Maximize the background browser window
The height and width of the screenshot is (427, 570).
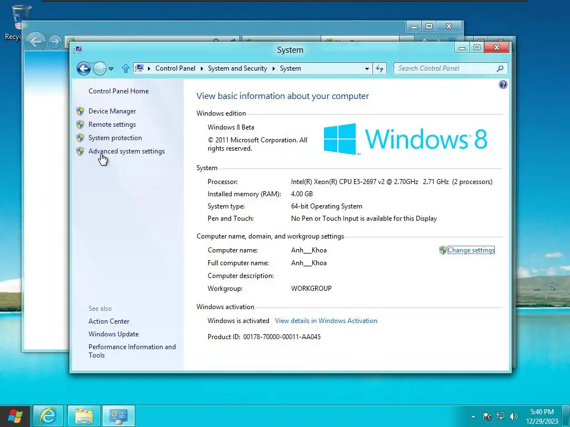click(429, 26)
